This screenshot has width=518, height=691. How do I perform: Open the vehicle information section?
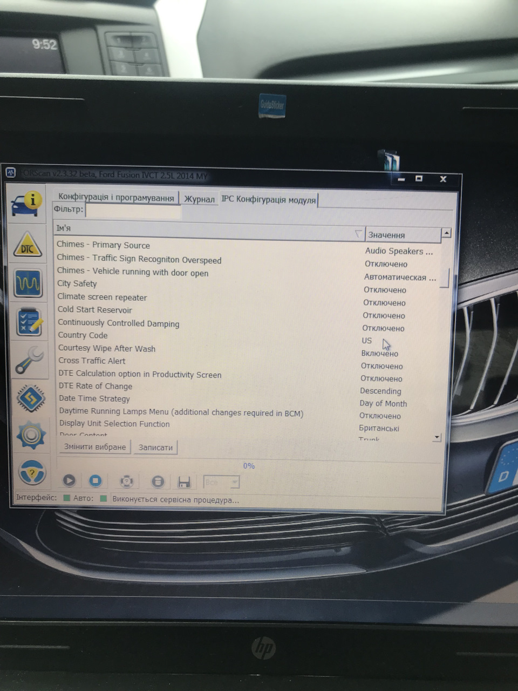pos(26,204)
